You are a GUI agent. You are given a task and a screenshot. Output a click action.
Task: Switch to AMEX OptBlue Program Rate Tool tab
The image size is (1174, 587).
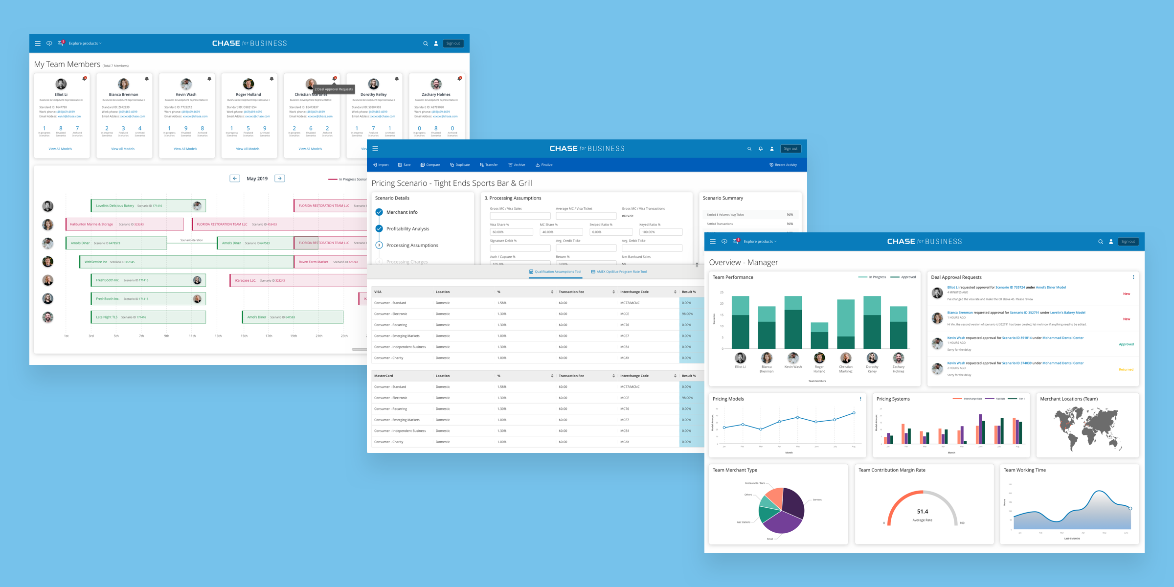pos(619,272)
